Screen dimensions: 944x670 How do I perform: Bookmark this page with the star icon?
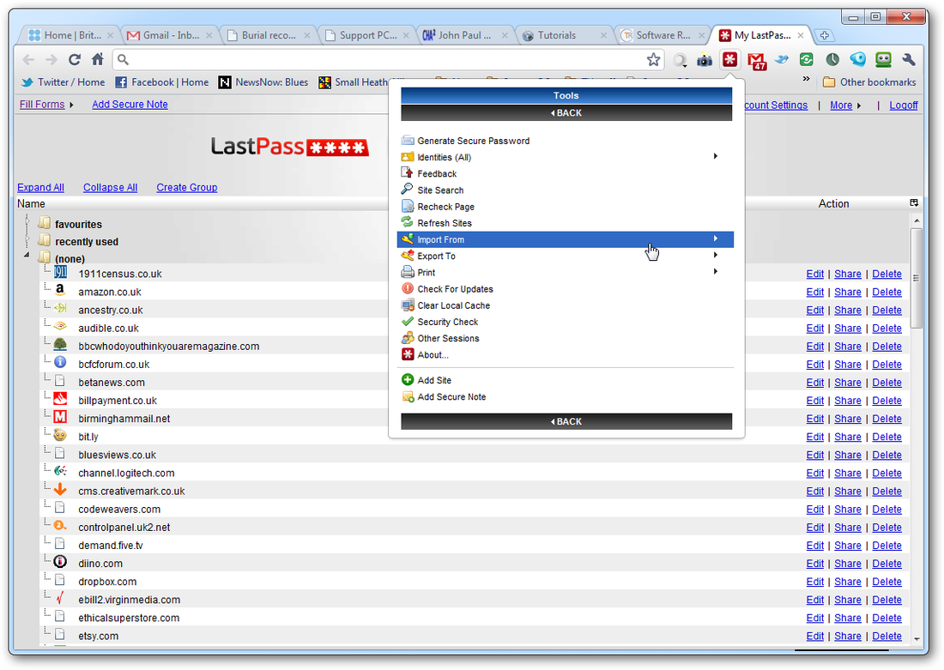[653, 59]
